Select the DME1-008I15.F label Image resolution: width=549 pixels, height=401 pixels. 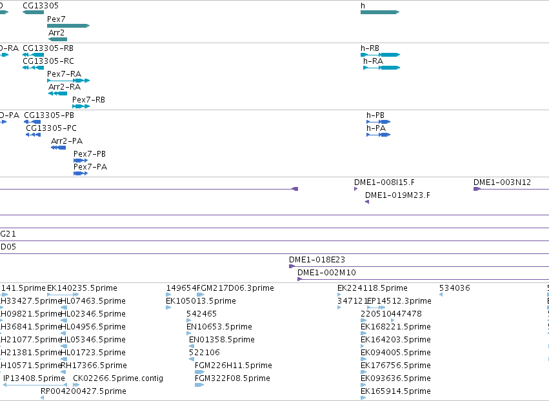[x=384, y=182]
